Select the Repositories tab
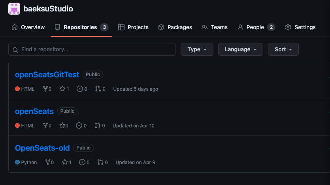This screenshot has width=330, height=185. [x=81, y=27]
